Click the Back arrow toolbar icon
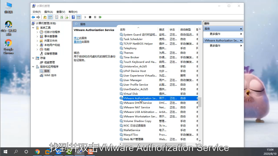 (33, 17)
